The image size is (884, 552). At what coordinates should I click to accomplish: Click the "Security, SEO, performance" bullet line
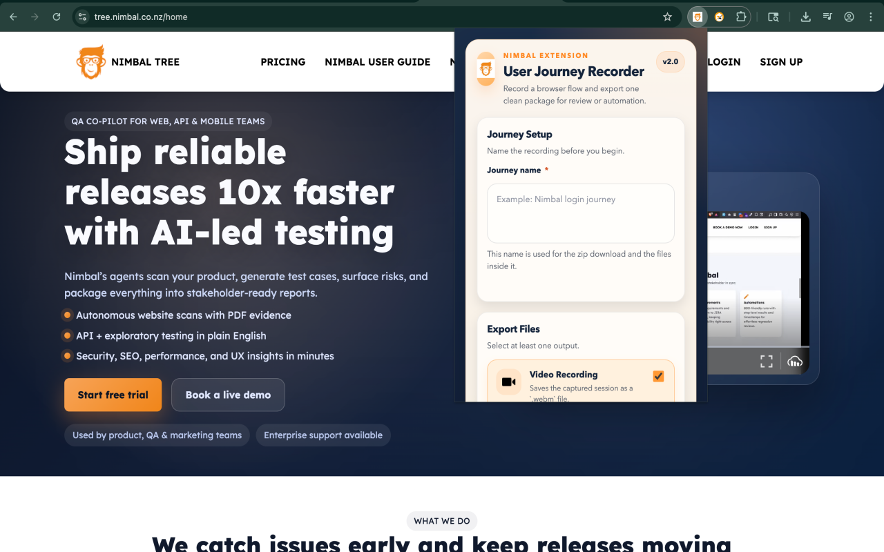tap(205, 357)
